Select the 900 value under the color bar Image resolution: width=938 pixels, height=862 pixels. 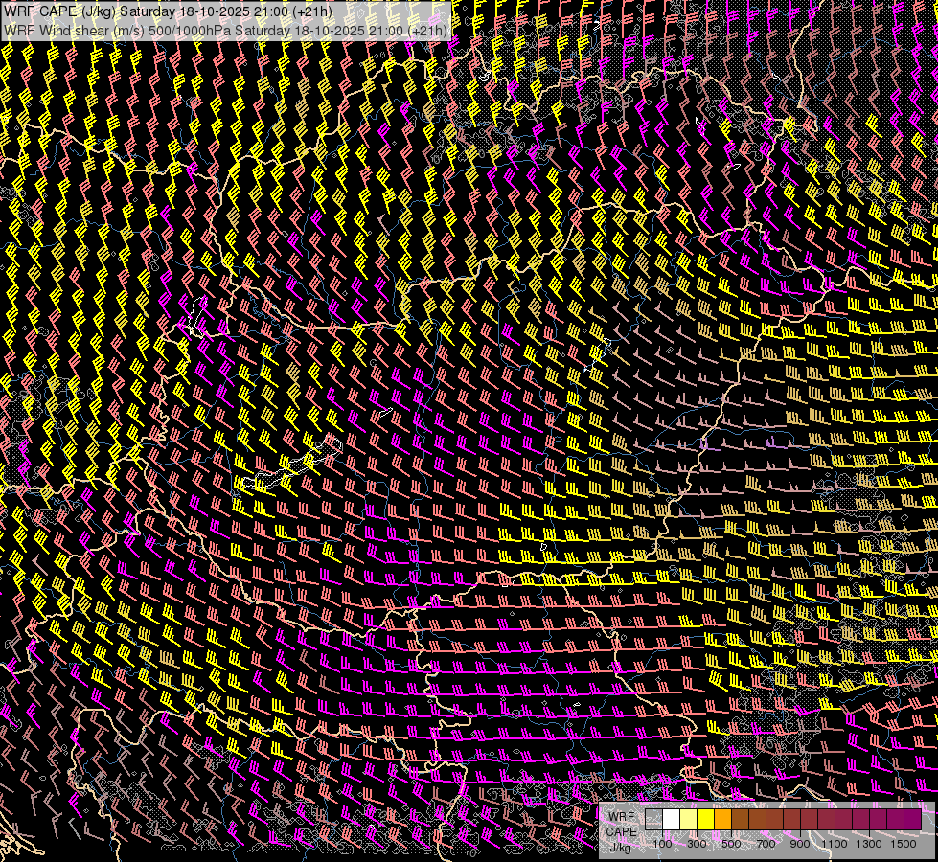(800, 844)
